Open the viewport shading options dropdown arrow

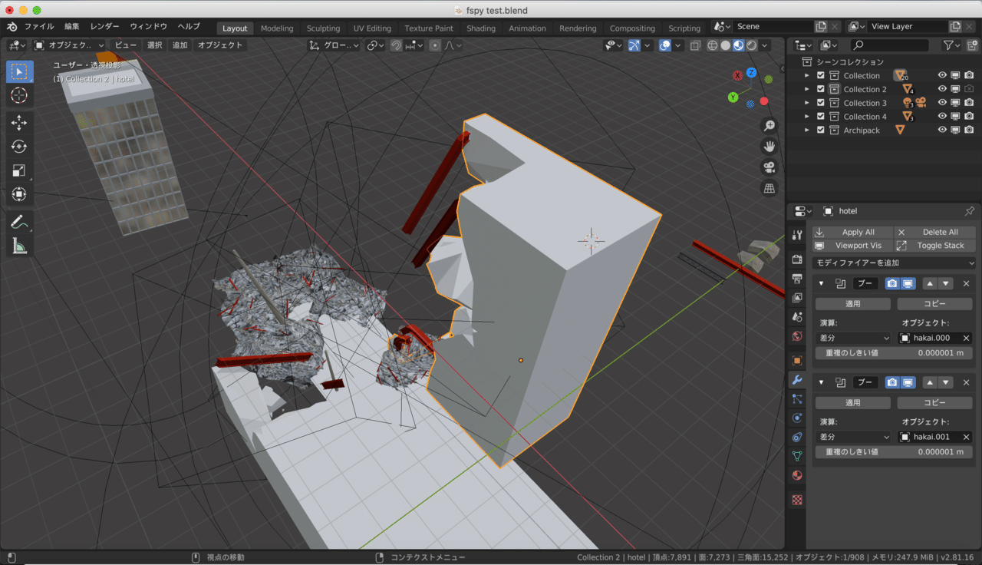point(764,45)
